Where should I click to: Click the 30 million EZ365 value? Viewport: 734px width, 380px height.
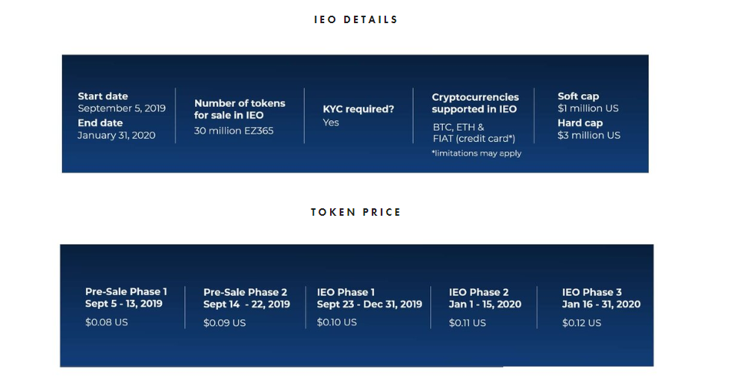pos(234,131)
